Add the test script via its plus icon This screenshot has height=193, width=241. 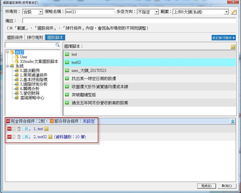(x=67, y=54)
